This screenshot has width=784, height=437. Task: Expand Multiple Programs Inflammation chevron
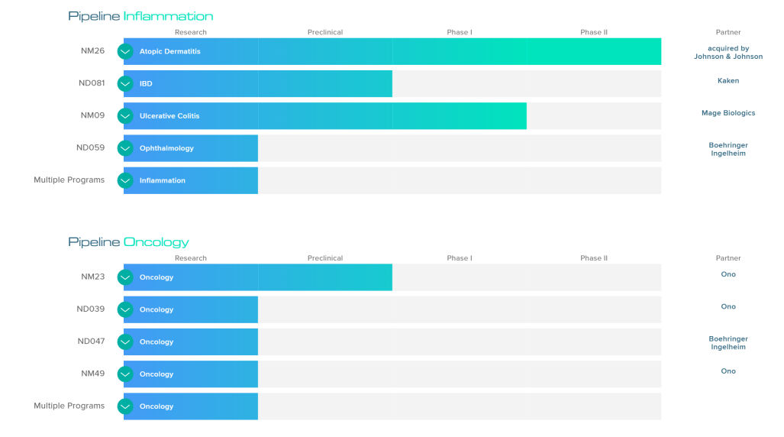tap(125, 180)
